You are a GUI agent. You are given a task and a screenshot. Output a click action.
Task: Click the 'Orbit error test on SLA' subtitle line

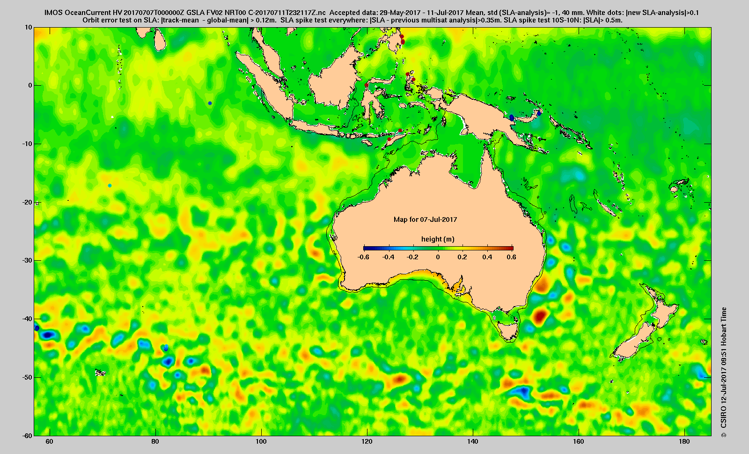pyautogui.click(x=352, y=20)
